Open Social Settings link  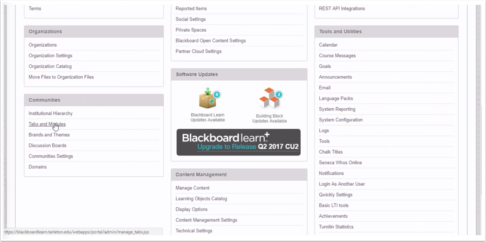[190, 19]
